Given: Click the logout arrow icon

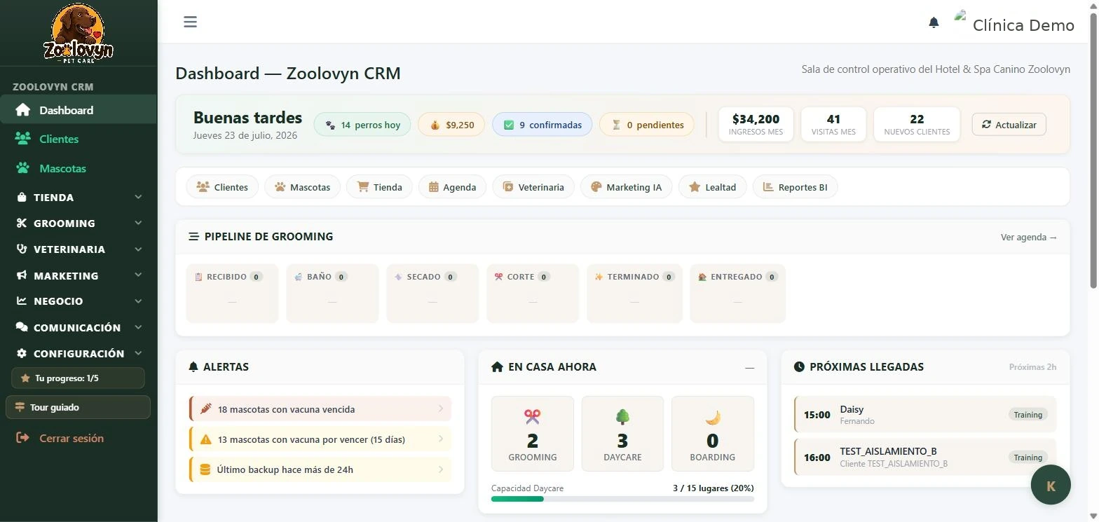Looking at the screenshot, I should 23,438.
